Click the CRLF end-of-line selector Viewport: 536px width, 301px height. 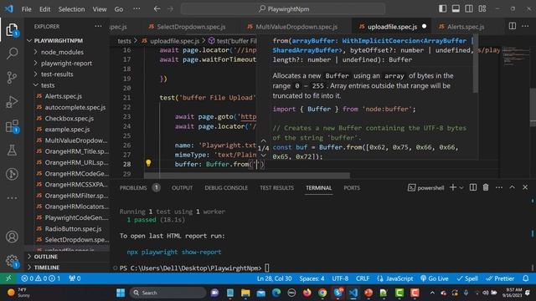(363, 278)
